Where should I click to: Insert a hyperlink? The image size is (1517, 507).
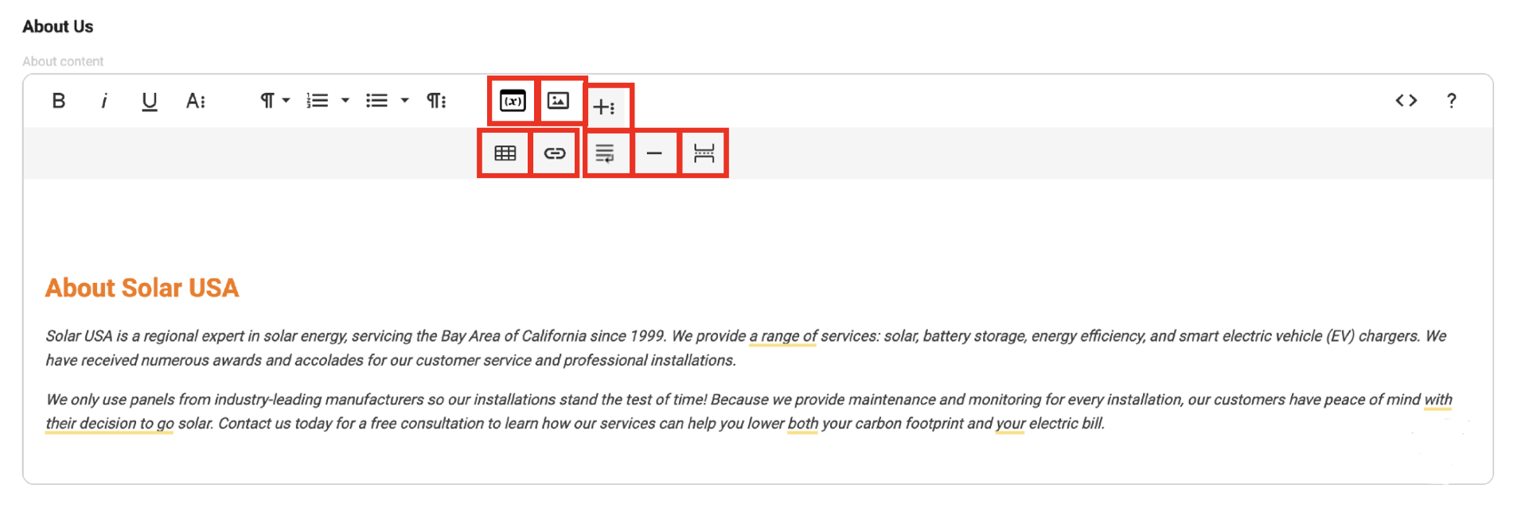click(555, 153)
